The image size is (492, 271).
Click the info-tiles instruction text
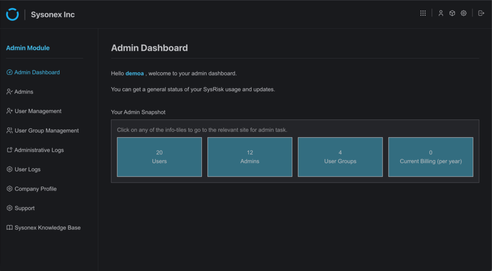click(x=202, y=130)
